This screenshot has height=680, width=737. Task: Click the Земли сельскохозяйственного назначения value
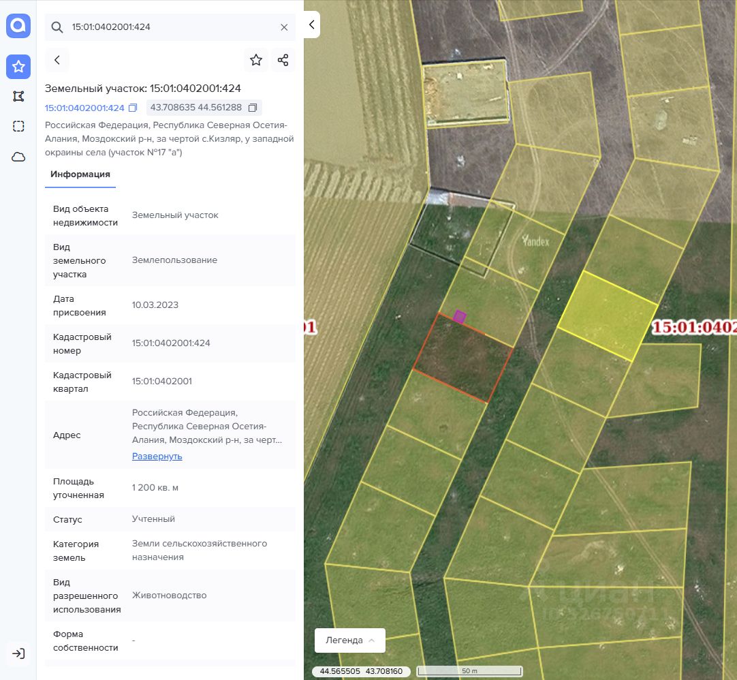(200, 551)
